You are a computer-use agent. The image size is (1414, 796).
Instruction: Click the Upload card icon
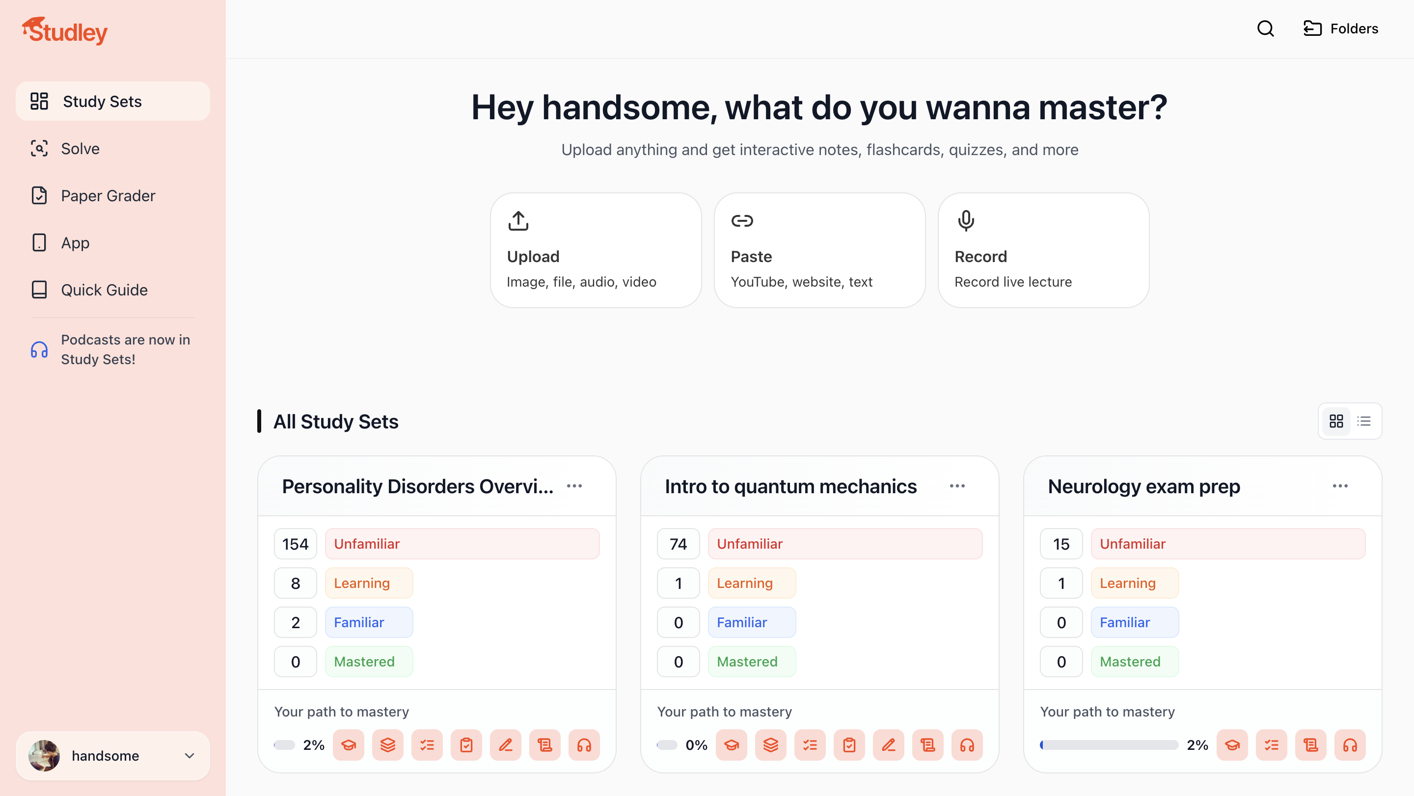(518, 220)
